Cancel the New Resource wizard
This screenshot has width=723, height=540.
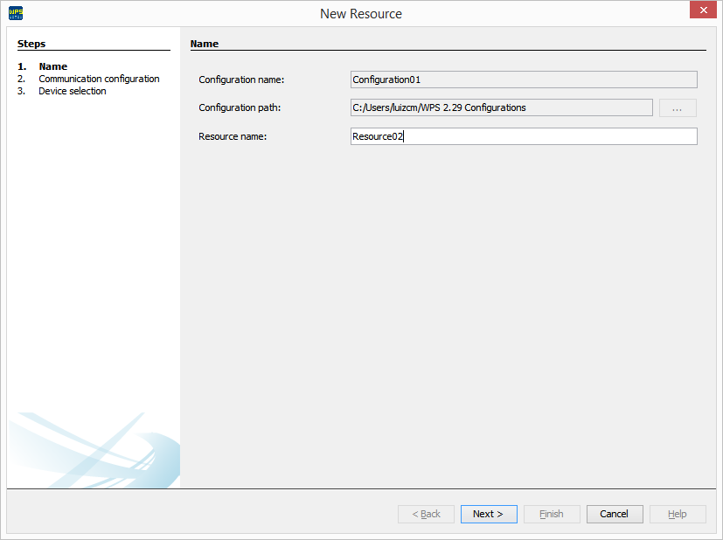point(614,514)
